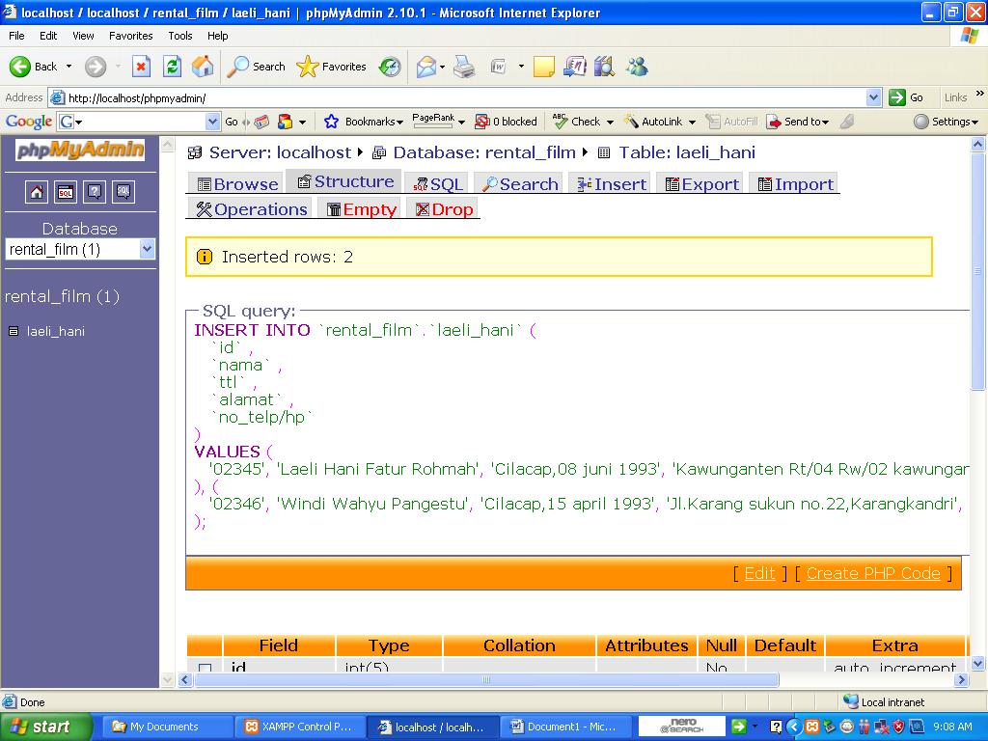Click the Create PHP Code link

pos(873,573)
